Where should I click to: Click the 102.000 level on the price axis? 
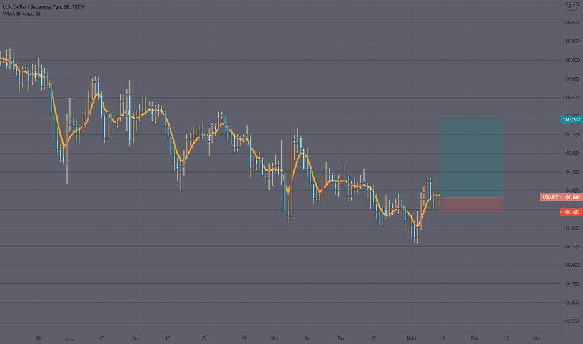[x=572, y=265]
